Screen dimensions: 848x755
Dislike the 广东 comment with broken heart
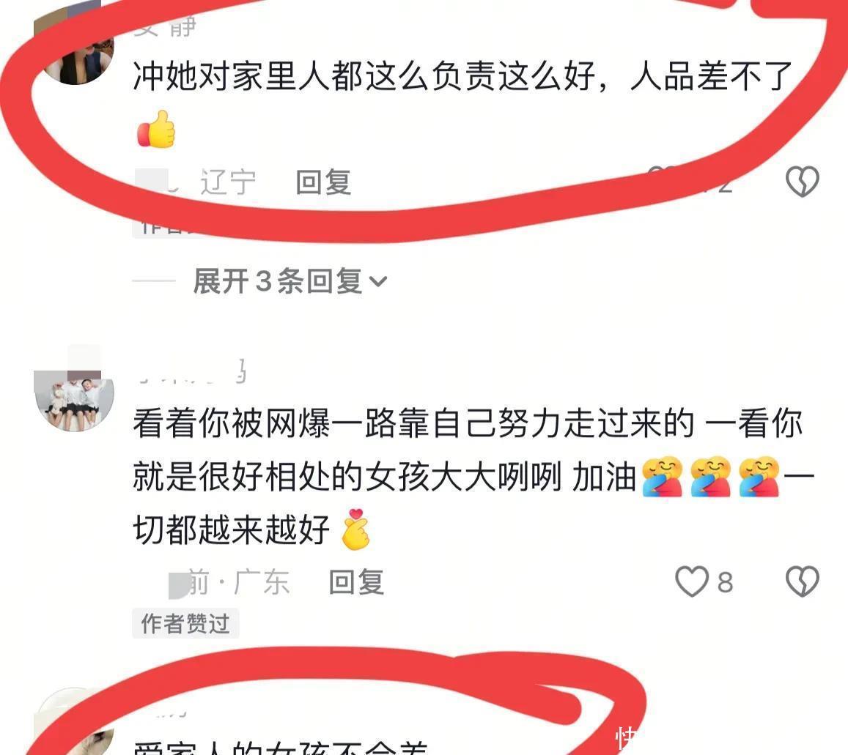point(802,581)
